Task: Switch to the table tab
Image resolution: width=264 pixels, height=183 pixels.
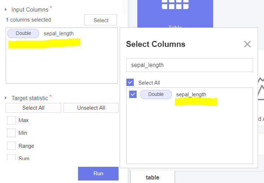Action: point(152,177)
